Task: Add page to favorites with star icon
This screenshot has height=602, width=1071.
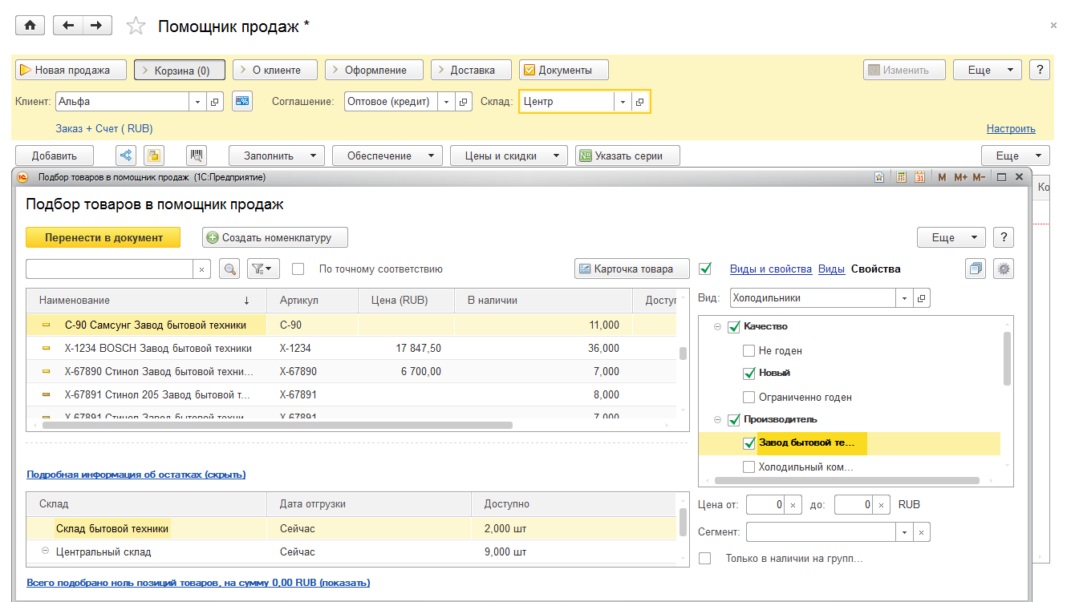Action: click(x=136, y=26)
